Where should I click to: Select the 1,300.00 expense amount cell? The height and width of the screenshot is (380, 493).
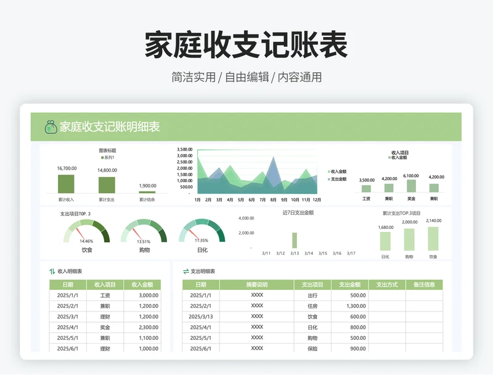coord(349,306)
